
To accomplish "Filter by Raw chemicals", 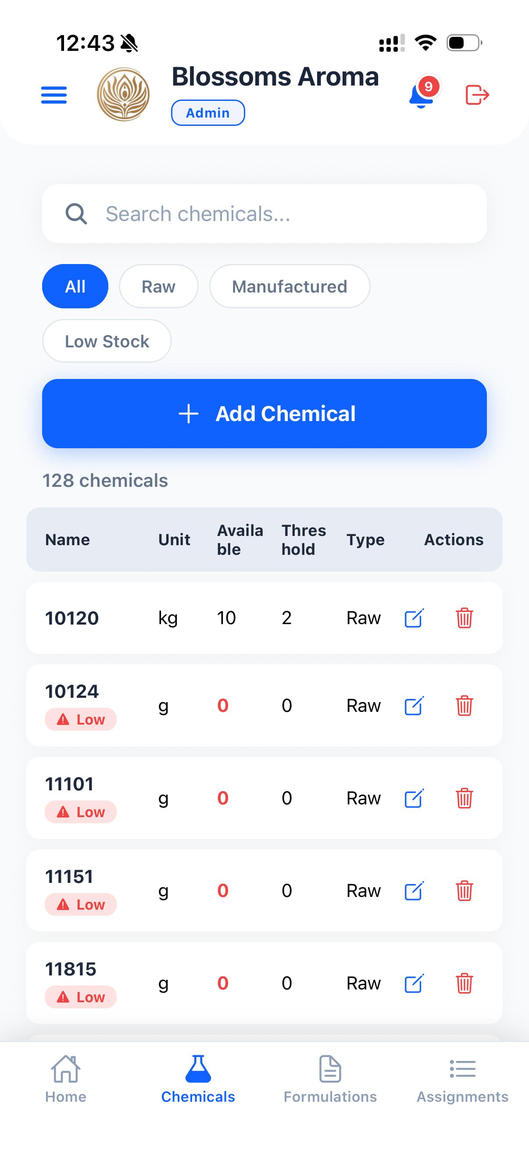I will click(158, 286).
